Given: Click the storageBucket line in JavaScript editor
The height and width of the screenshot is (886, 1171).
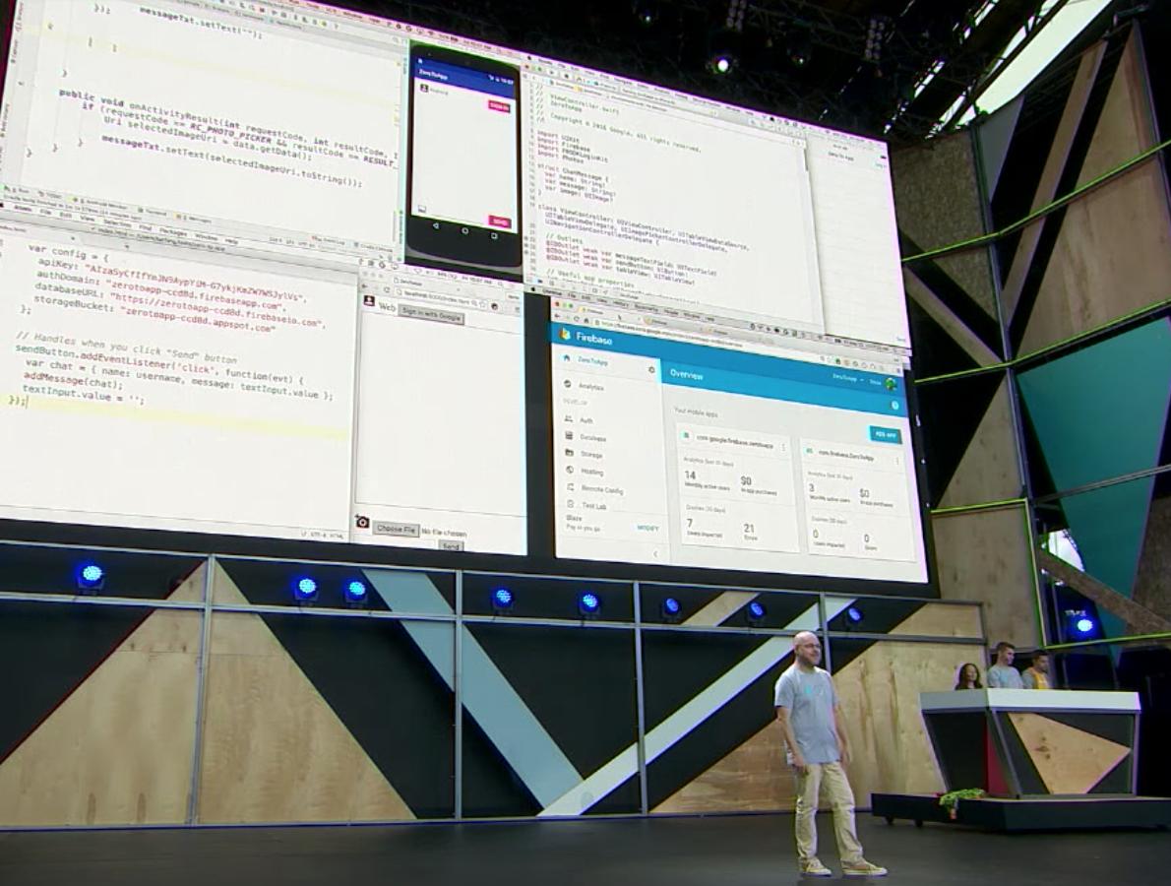Looking at the screenshot, I should click(154, 312).
